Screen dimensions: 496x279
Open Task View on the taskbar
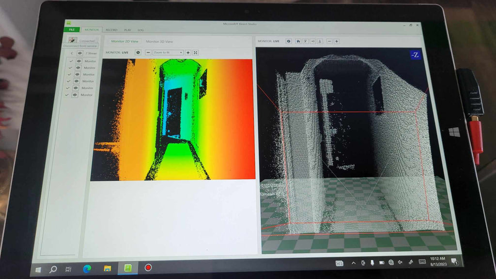(68, 269)
